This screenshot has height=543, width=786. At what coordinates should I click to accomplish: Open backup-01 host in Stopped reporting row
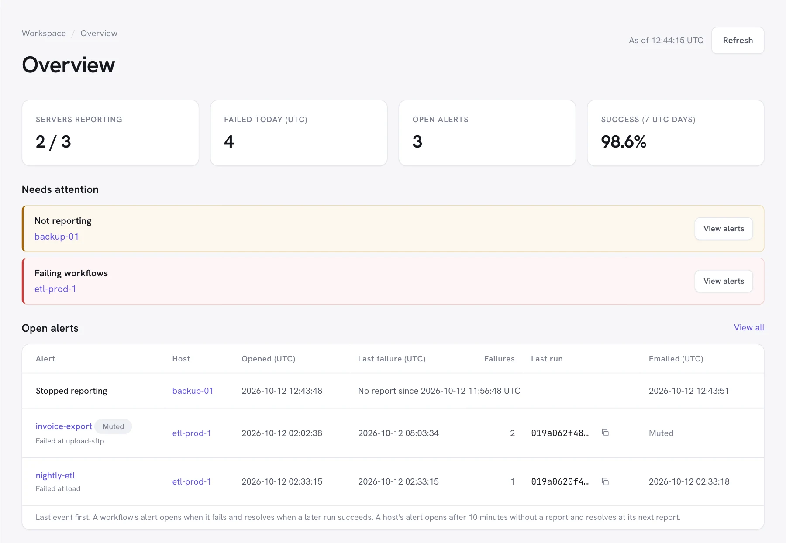pyautogui.click(x=193, y=391)
